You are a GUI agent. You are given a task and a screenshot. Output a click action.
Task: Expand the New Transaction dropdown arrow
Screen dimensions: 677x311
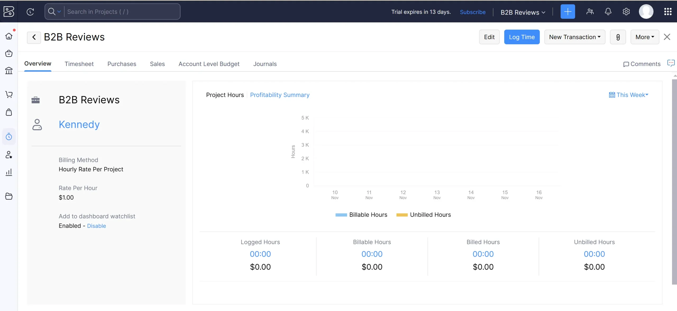[599, 37]
